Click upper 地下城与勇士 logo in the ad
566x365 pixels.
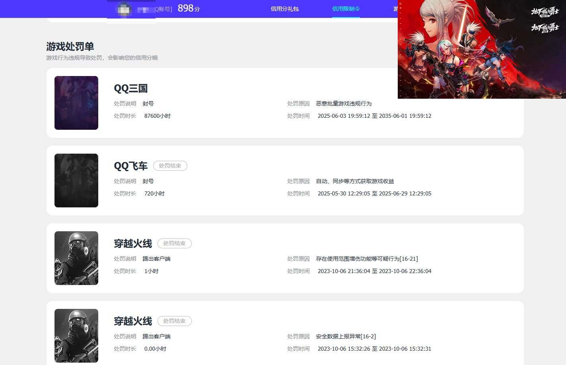coord(545,12)
